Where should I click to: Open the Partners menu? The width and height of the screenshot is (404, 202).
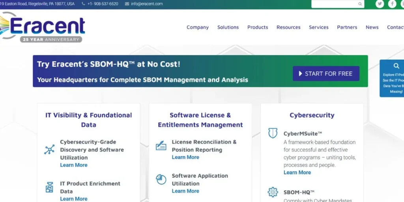[x=347, y=27]
